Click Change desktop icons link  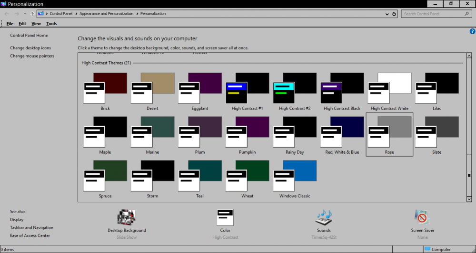[30, 48]
